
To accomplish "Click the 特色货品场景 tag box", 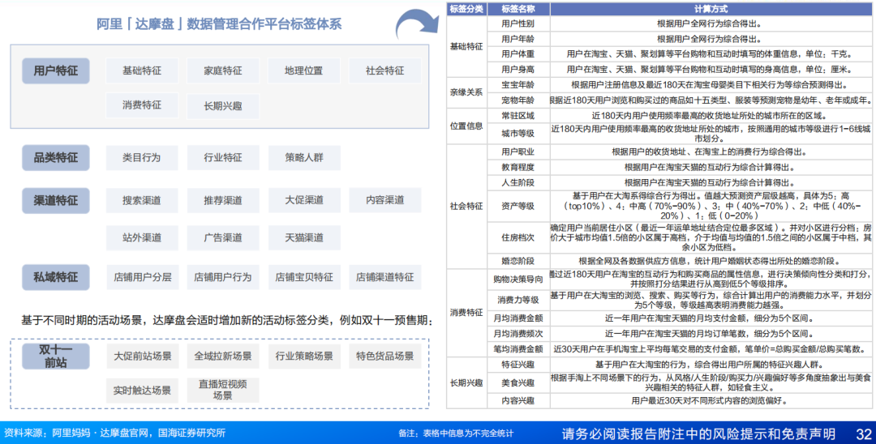I will (385, 356).
